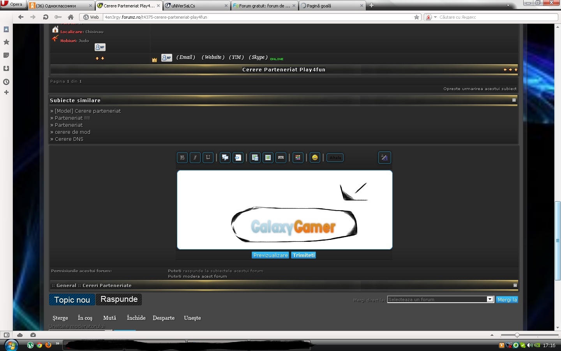This screenshot has height=351, width=561.
Task: Switch to the Forum gratuit tab
Action: [264, 5]
